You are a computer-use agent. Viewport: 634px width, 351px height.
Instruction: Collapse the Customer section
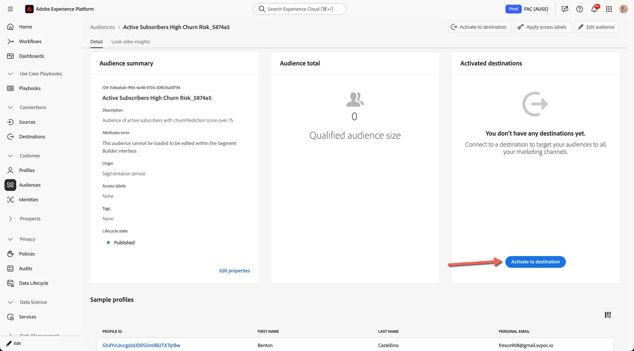10,156
